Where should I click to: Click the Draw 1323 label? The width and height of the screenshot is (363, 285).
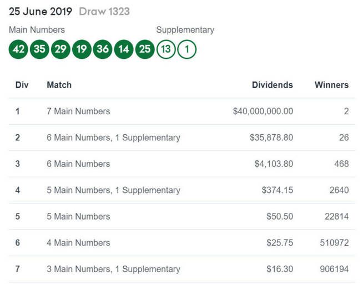(104, 12)
